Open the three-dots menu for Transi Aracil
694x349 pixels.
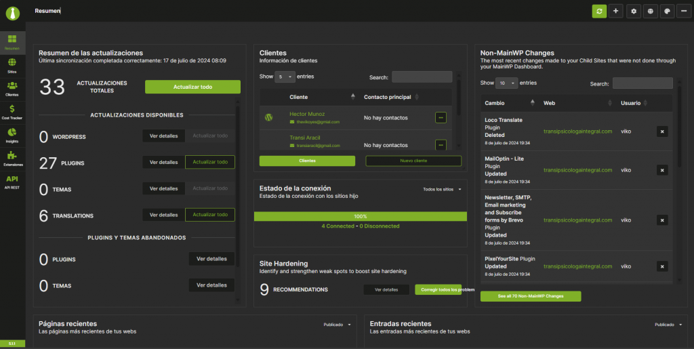tap(441, 144)
